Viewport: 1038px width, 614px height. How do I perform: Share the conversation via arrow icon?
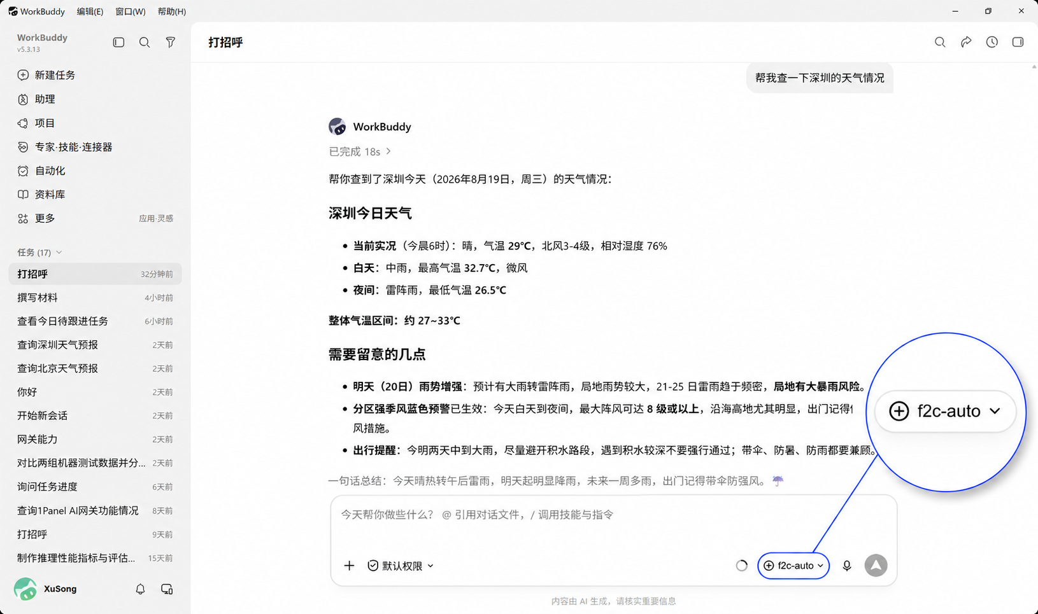pos(966,42)
